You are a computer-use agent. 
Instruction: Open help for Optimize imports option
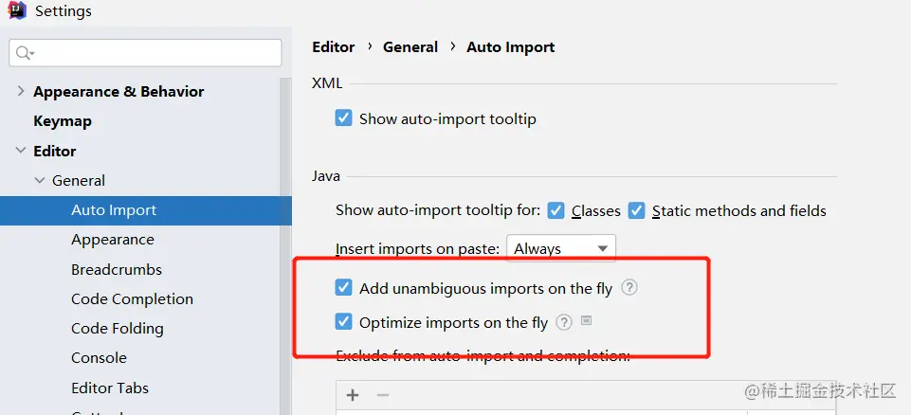pyautogui.click(x=564, y=322)
